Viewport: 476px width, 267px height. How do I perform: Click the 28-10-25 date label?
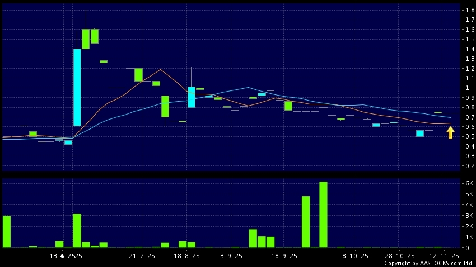click(399, 256)
